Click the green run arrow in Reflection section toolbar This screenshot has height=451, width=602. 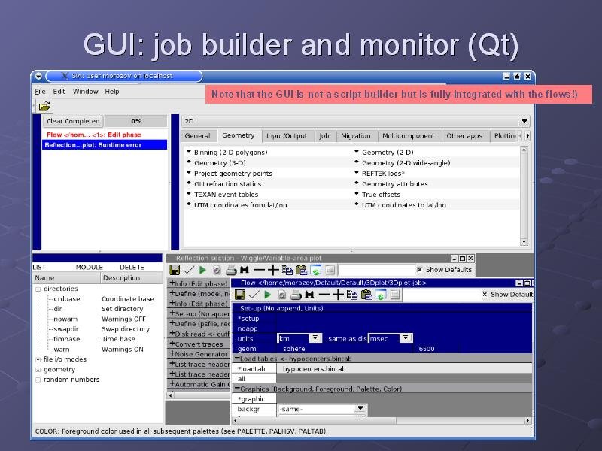coord(202,270)
